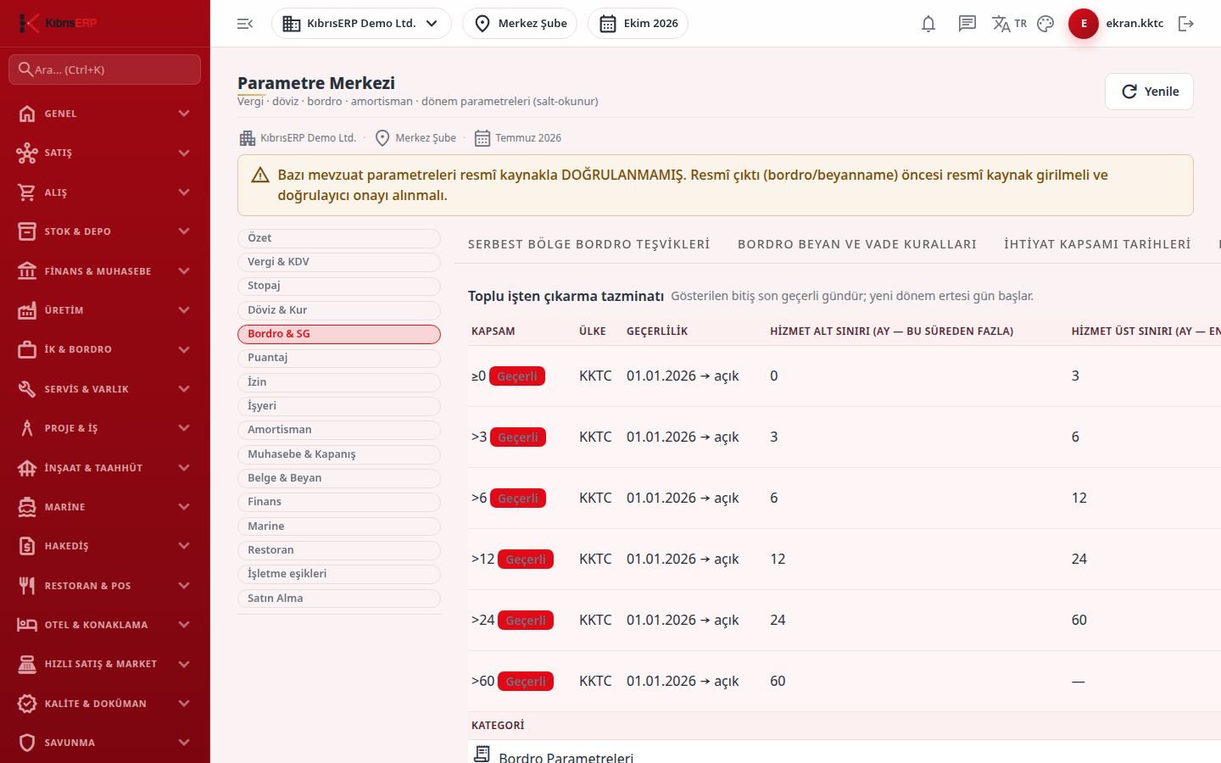The width and height of the screenshot is (1221, 763).
Task: Expand the Stok & Depo chevron
Action: click(x=184, y=231)
